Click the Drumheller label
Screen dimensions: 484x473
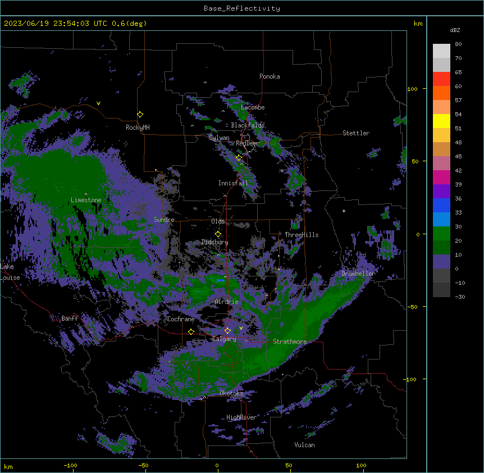coord(358,274)
